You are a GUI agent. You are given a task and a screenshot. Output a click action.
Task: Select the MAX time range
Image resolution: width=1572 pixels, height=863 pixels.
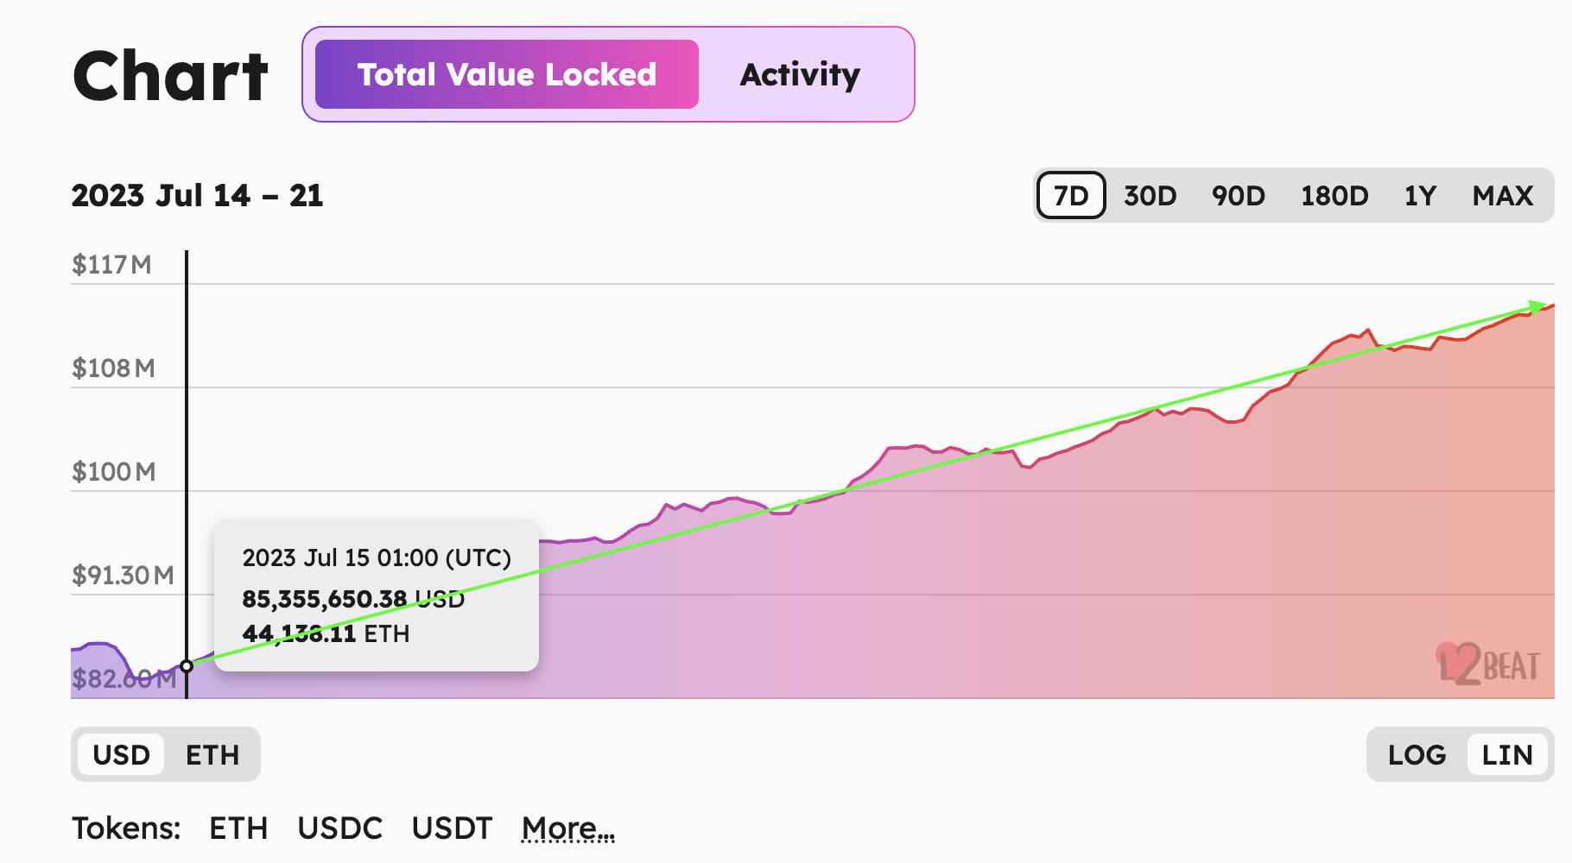coord(1503,195)
